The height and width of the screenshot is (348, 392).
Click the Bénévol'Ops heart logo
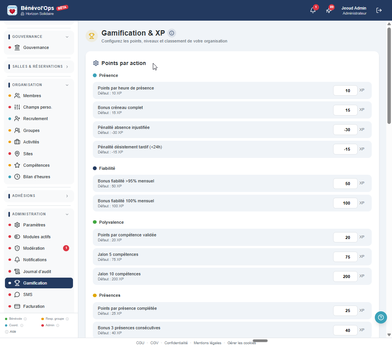tap(12, 10)
